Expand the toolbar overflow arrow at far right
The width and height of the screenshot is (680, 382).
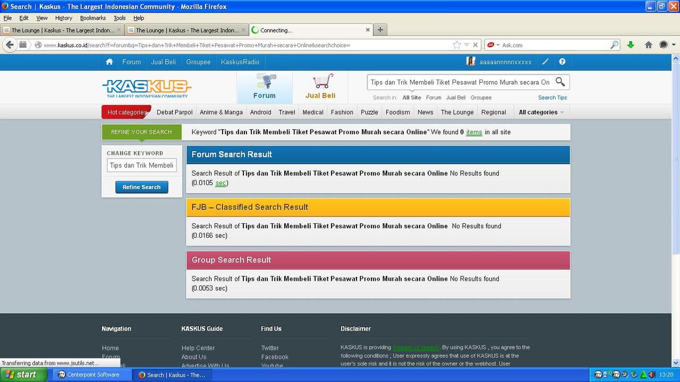point(674,45)
